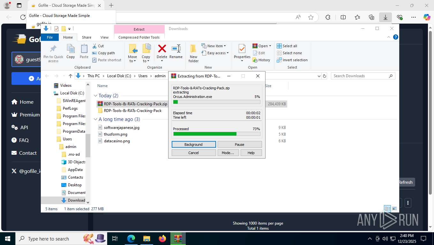
Task: Collapse the A long time ago group
Action: click(95, 119)
